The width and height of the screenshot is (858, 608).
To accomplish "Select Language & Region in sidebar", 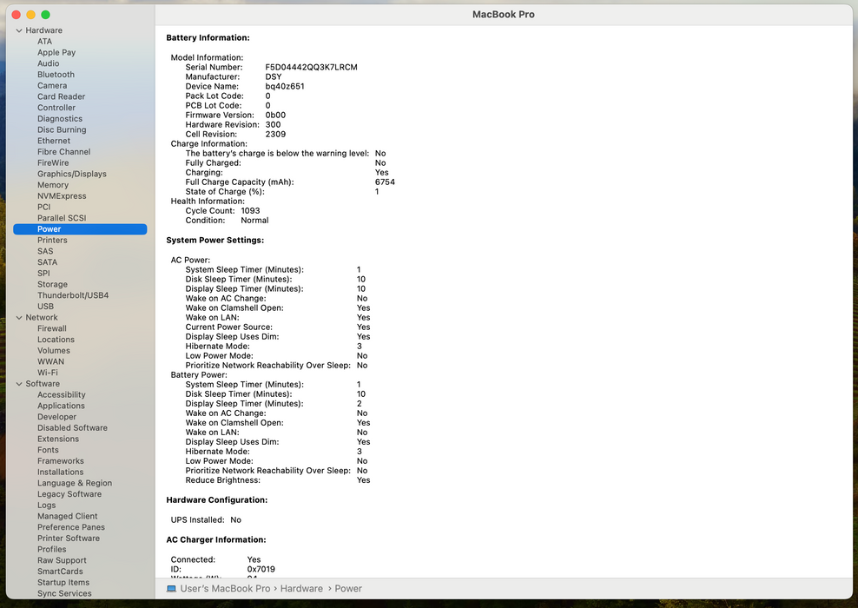I will click(75, 483).
